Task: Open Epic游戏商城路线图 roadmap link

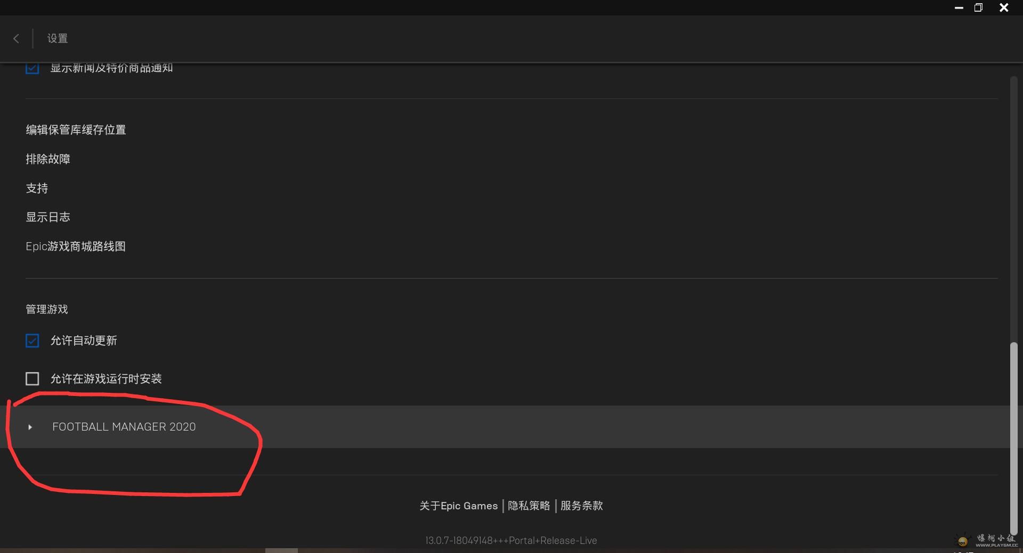Action: (x=76, y=246)
